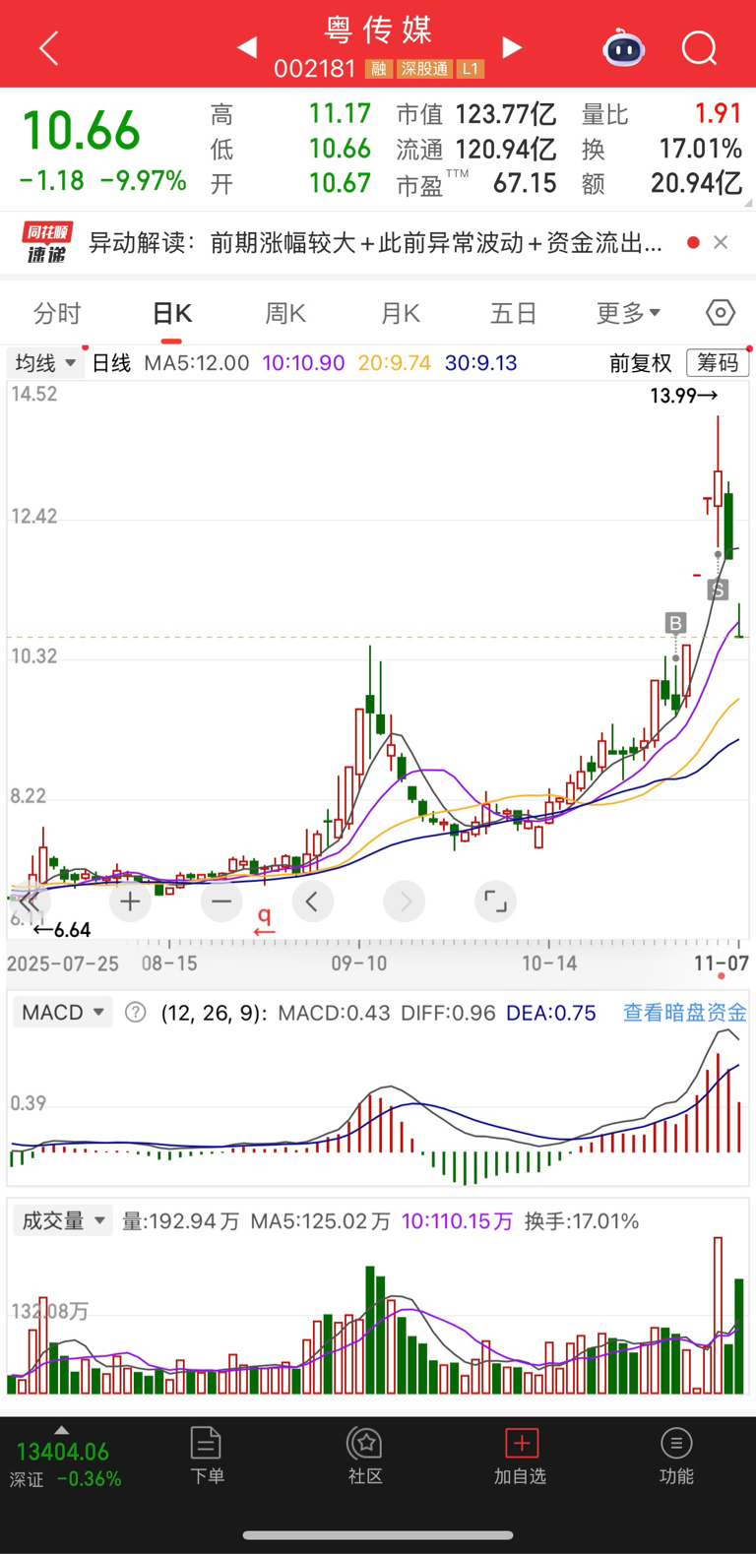This screenshot has height=1554, width=756.
Task: Tap the 30:9.13 moving average label
Action: point(480,363)
